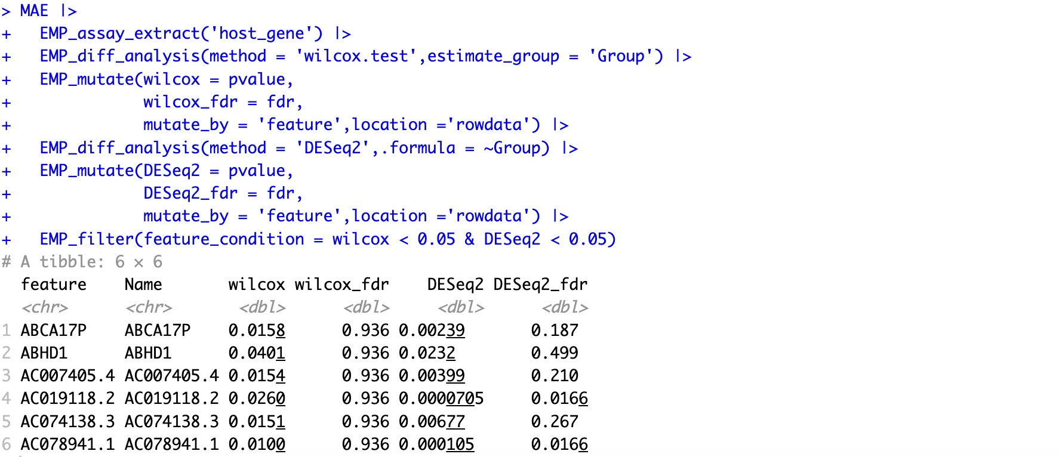Click ABHD1 in the Name column
The image size is (1059, 457).
pos(148,353)
